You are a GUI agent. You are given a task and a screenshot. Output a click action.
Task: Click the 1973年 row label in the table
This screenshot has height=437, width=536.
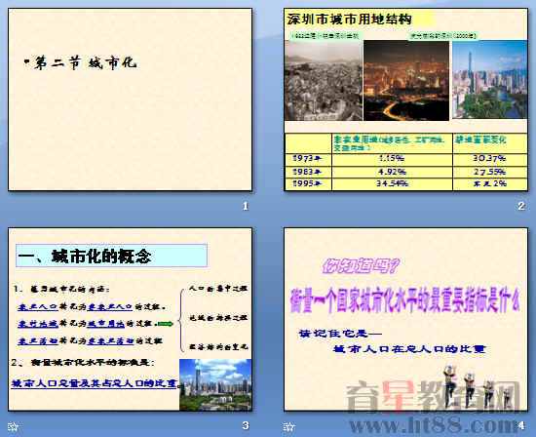click(308, 158)
